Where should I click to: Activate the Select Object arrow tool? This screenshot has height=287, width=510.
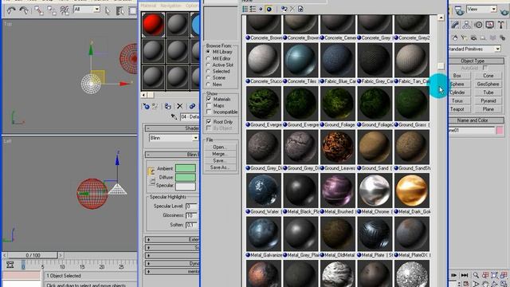108,10
